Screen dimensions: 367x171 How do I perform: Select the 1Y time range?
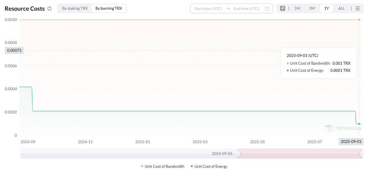click(326, 8)
